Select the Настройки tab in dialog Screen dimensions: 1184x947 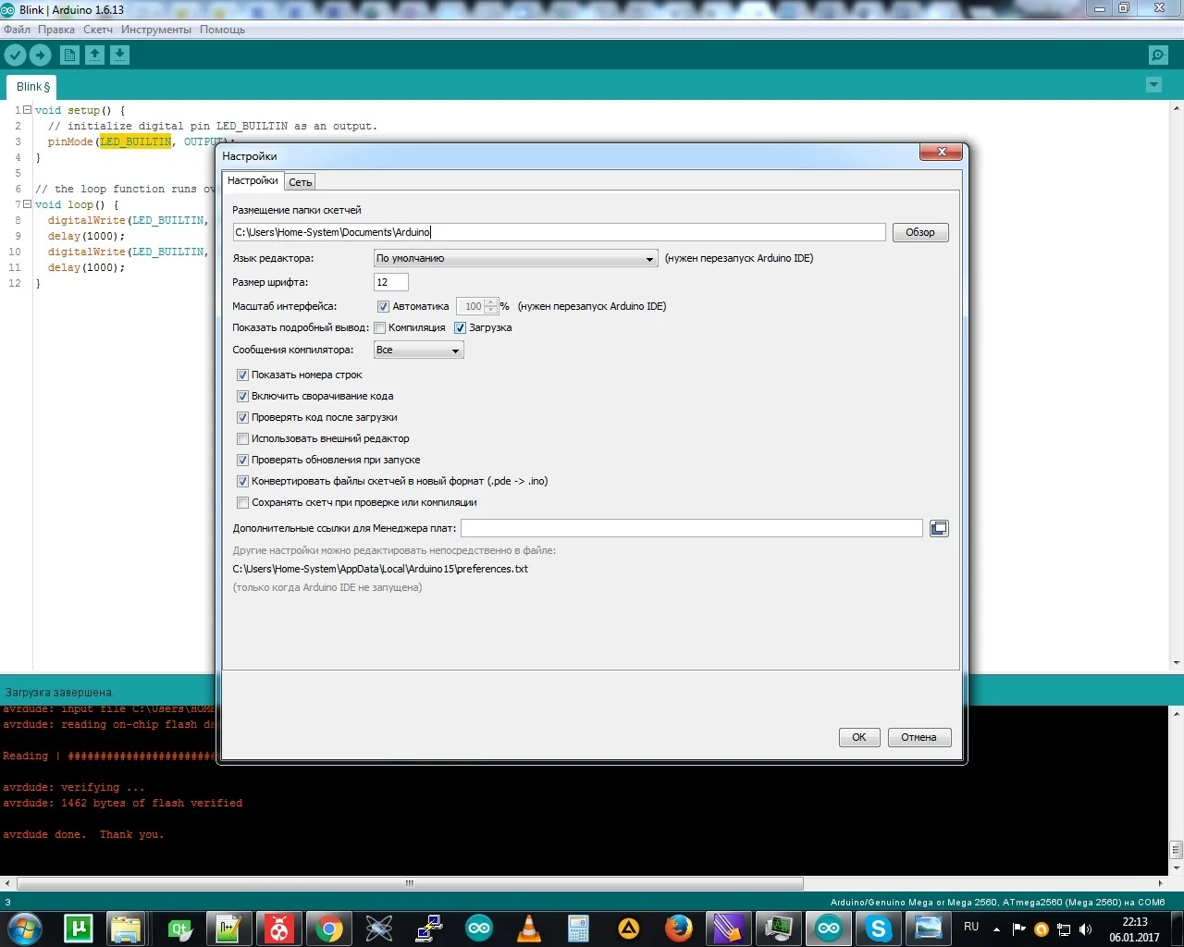pyautogui.click(x=253, y=181)
